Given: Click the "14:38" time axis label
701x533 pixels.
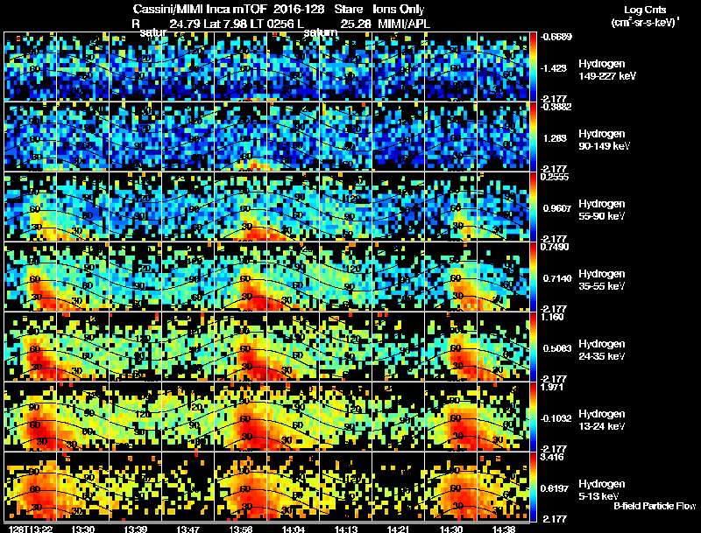Looking at the screenshot, I should 504,529.
